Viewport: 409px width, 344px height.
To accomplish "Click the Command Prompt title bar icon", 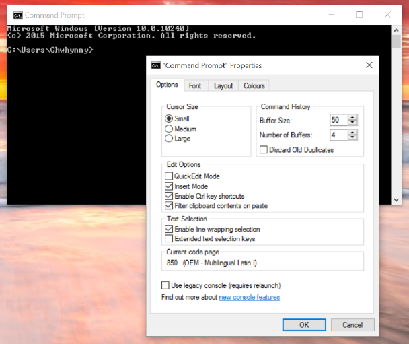I will [17, 15].
